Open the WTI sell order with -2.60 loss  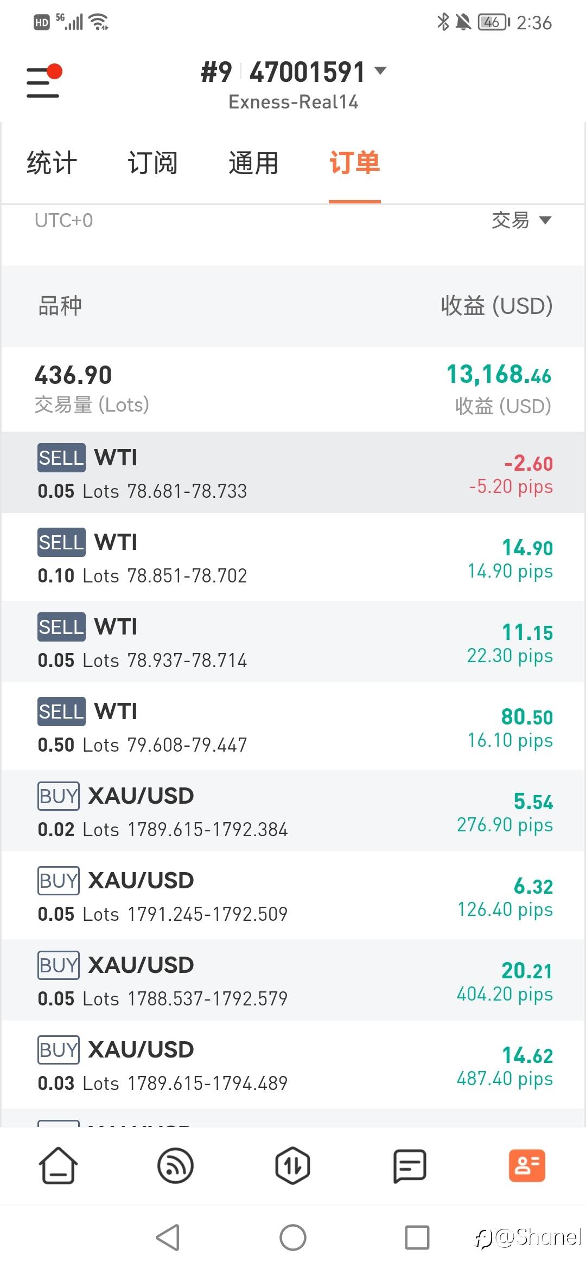click(x=293, y=473)
